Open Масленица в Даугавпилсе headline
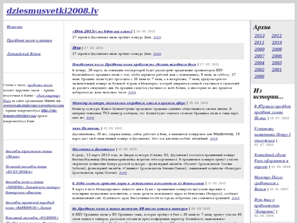The height and width of the screenshot is (223, 298). pyautogui.click(x=94, y=149)
